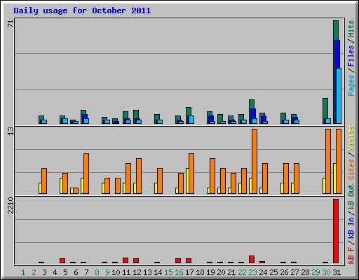
Task: Click day label 17 on the x-axis
Action: (189, 272)
